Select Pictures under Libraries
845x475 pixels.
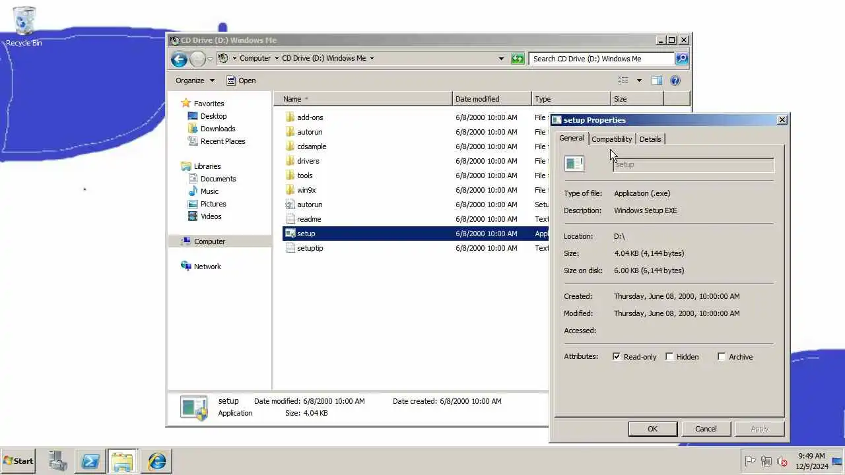pyautogui.click(x=213, y=204)
